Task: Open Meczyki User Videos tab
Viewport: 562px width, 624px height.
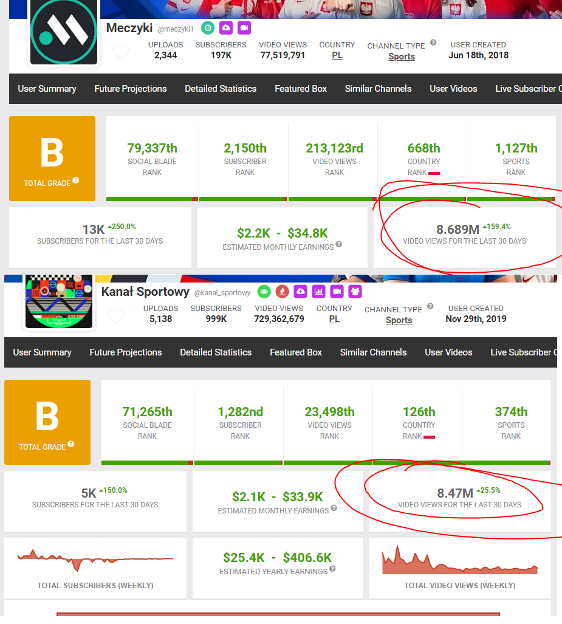Action: (x=453, y=89)
